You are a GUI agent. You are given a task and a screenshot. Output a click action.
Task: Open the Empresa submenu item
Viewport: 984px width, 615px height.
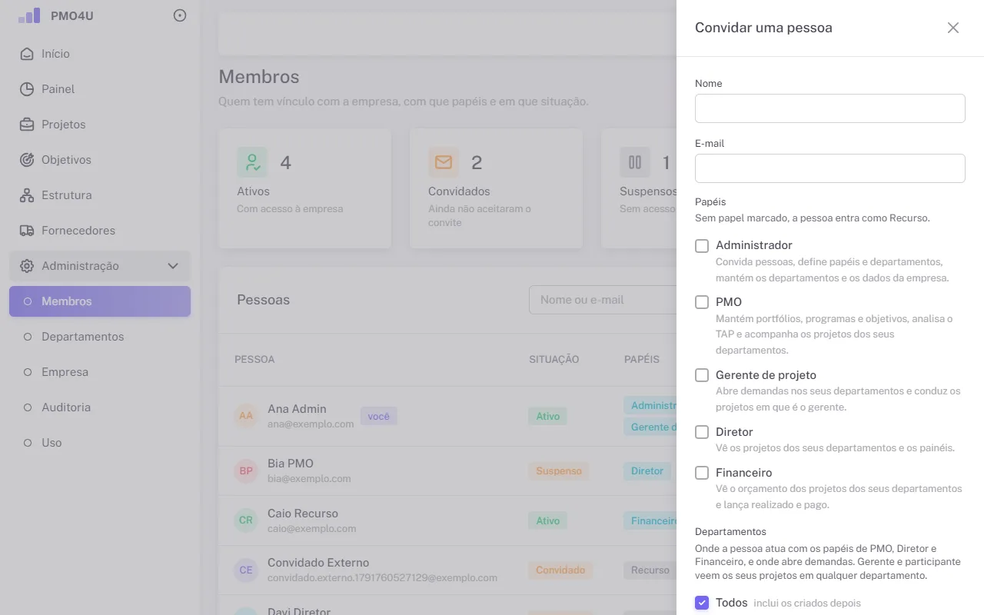click(100, 372)
